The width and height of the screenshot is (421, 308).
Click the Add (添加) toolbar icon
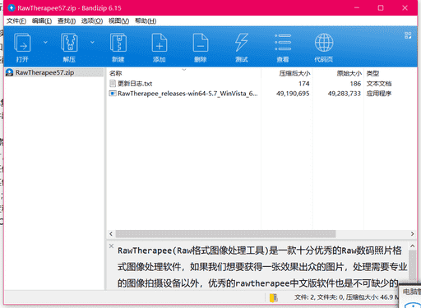tap(160, 43)
